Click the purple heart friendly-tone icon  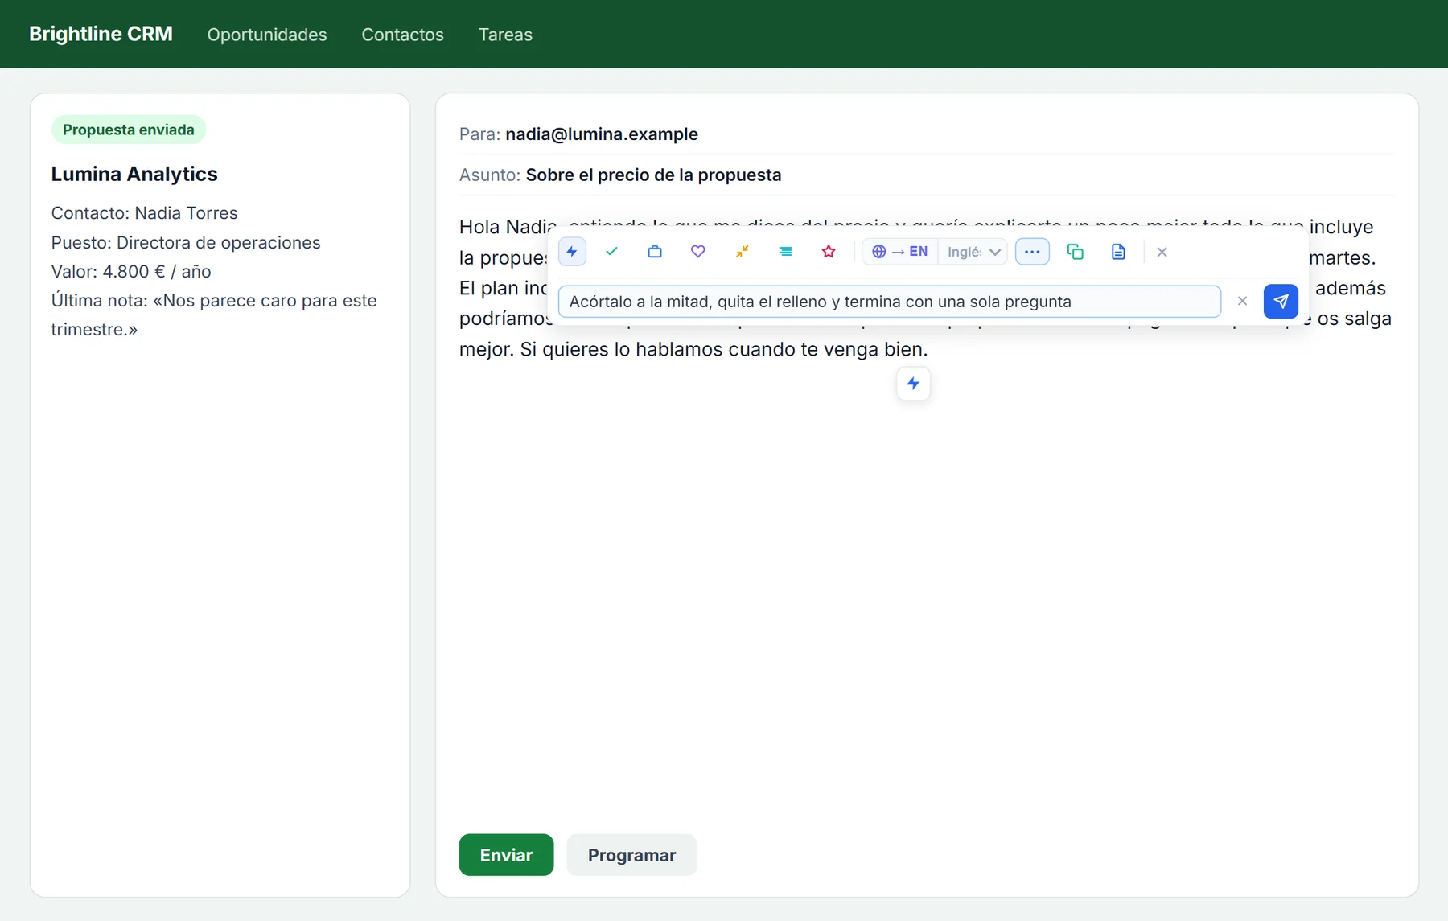(698, 252)
